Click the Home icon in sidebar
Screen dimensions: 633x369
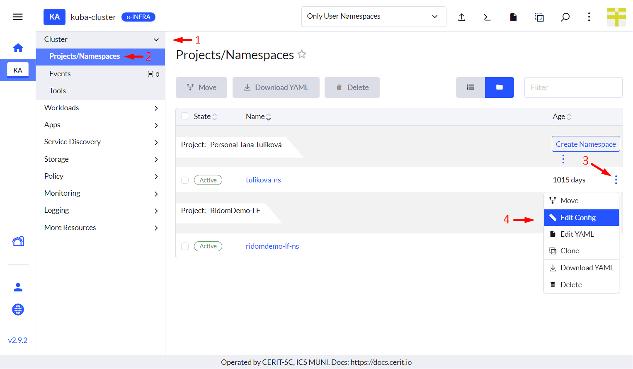pos(18,48)
